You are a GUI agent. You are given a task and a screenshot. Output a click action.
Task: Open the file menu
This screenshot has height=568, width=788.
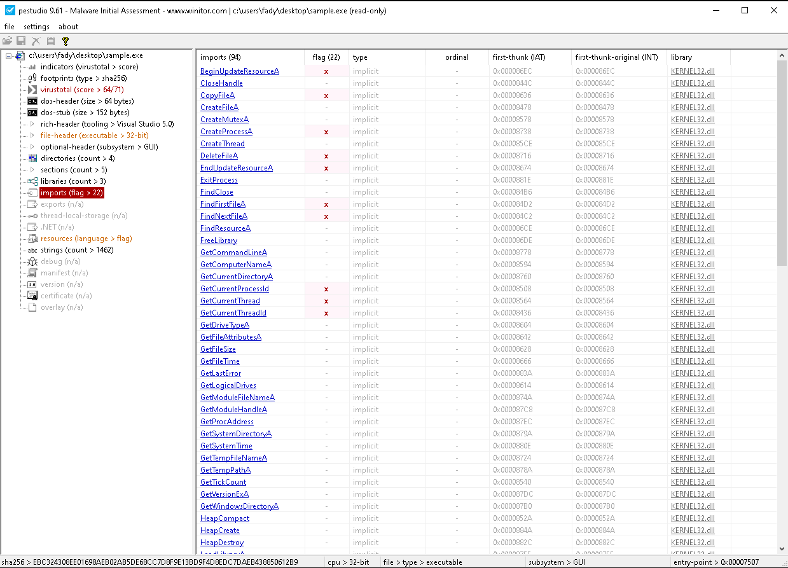(x=9, y=27)
